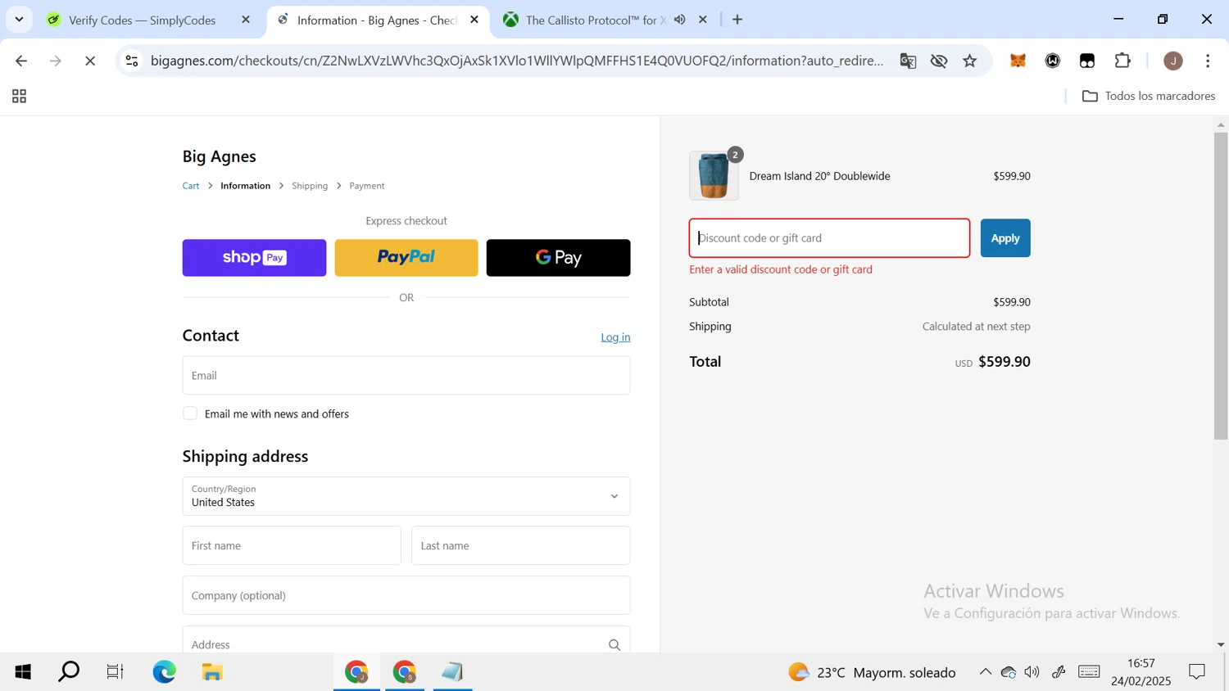Open volume control in system tray
The height and width of the screenshot is (691, 1229).
1032,672
